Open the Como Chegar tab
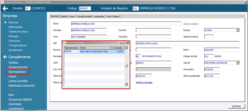This screenshot has height=111, width=248. 113,16
